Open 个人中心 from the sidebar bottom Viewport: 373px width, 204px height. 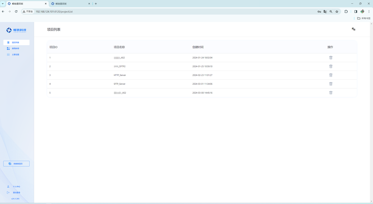[x=16, y=187]
